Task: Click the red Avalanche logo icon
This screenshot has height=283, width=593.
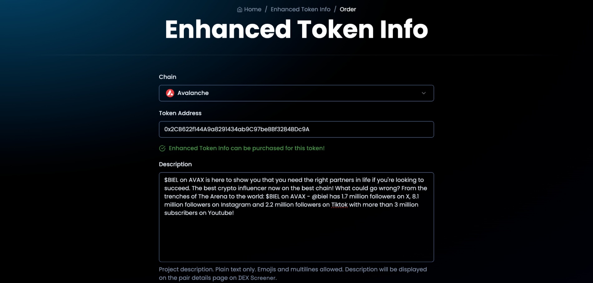Action: tap(170, 93)
